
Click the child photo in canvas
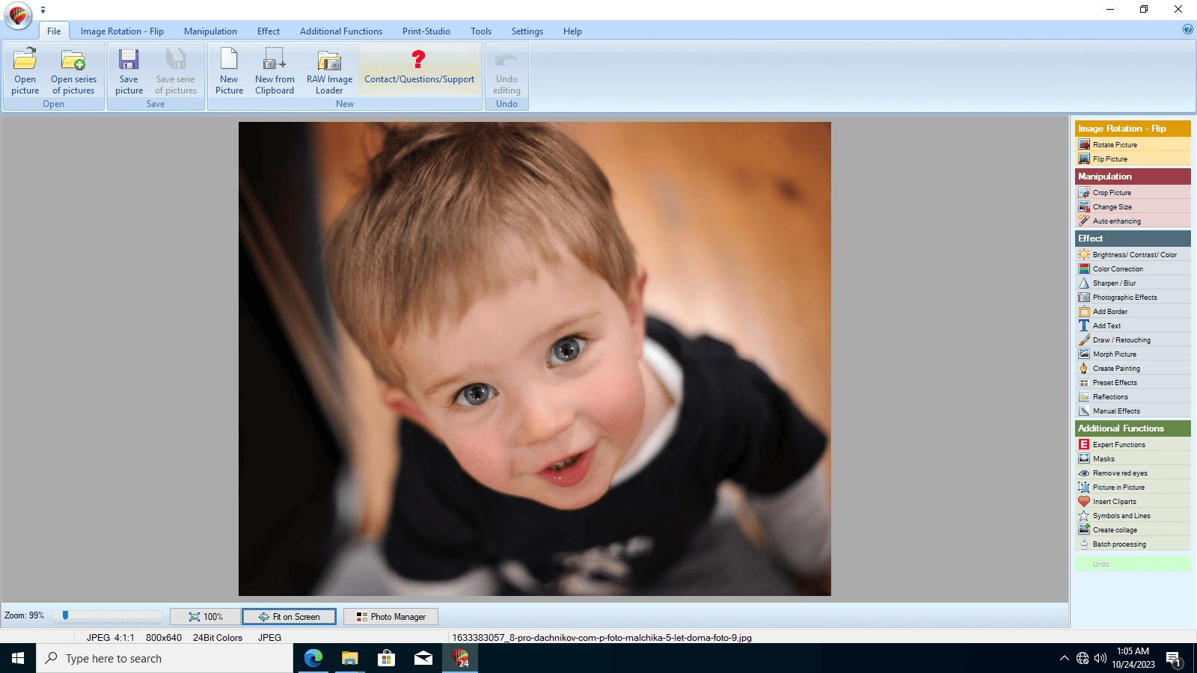(x=534, y=359)
